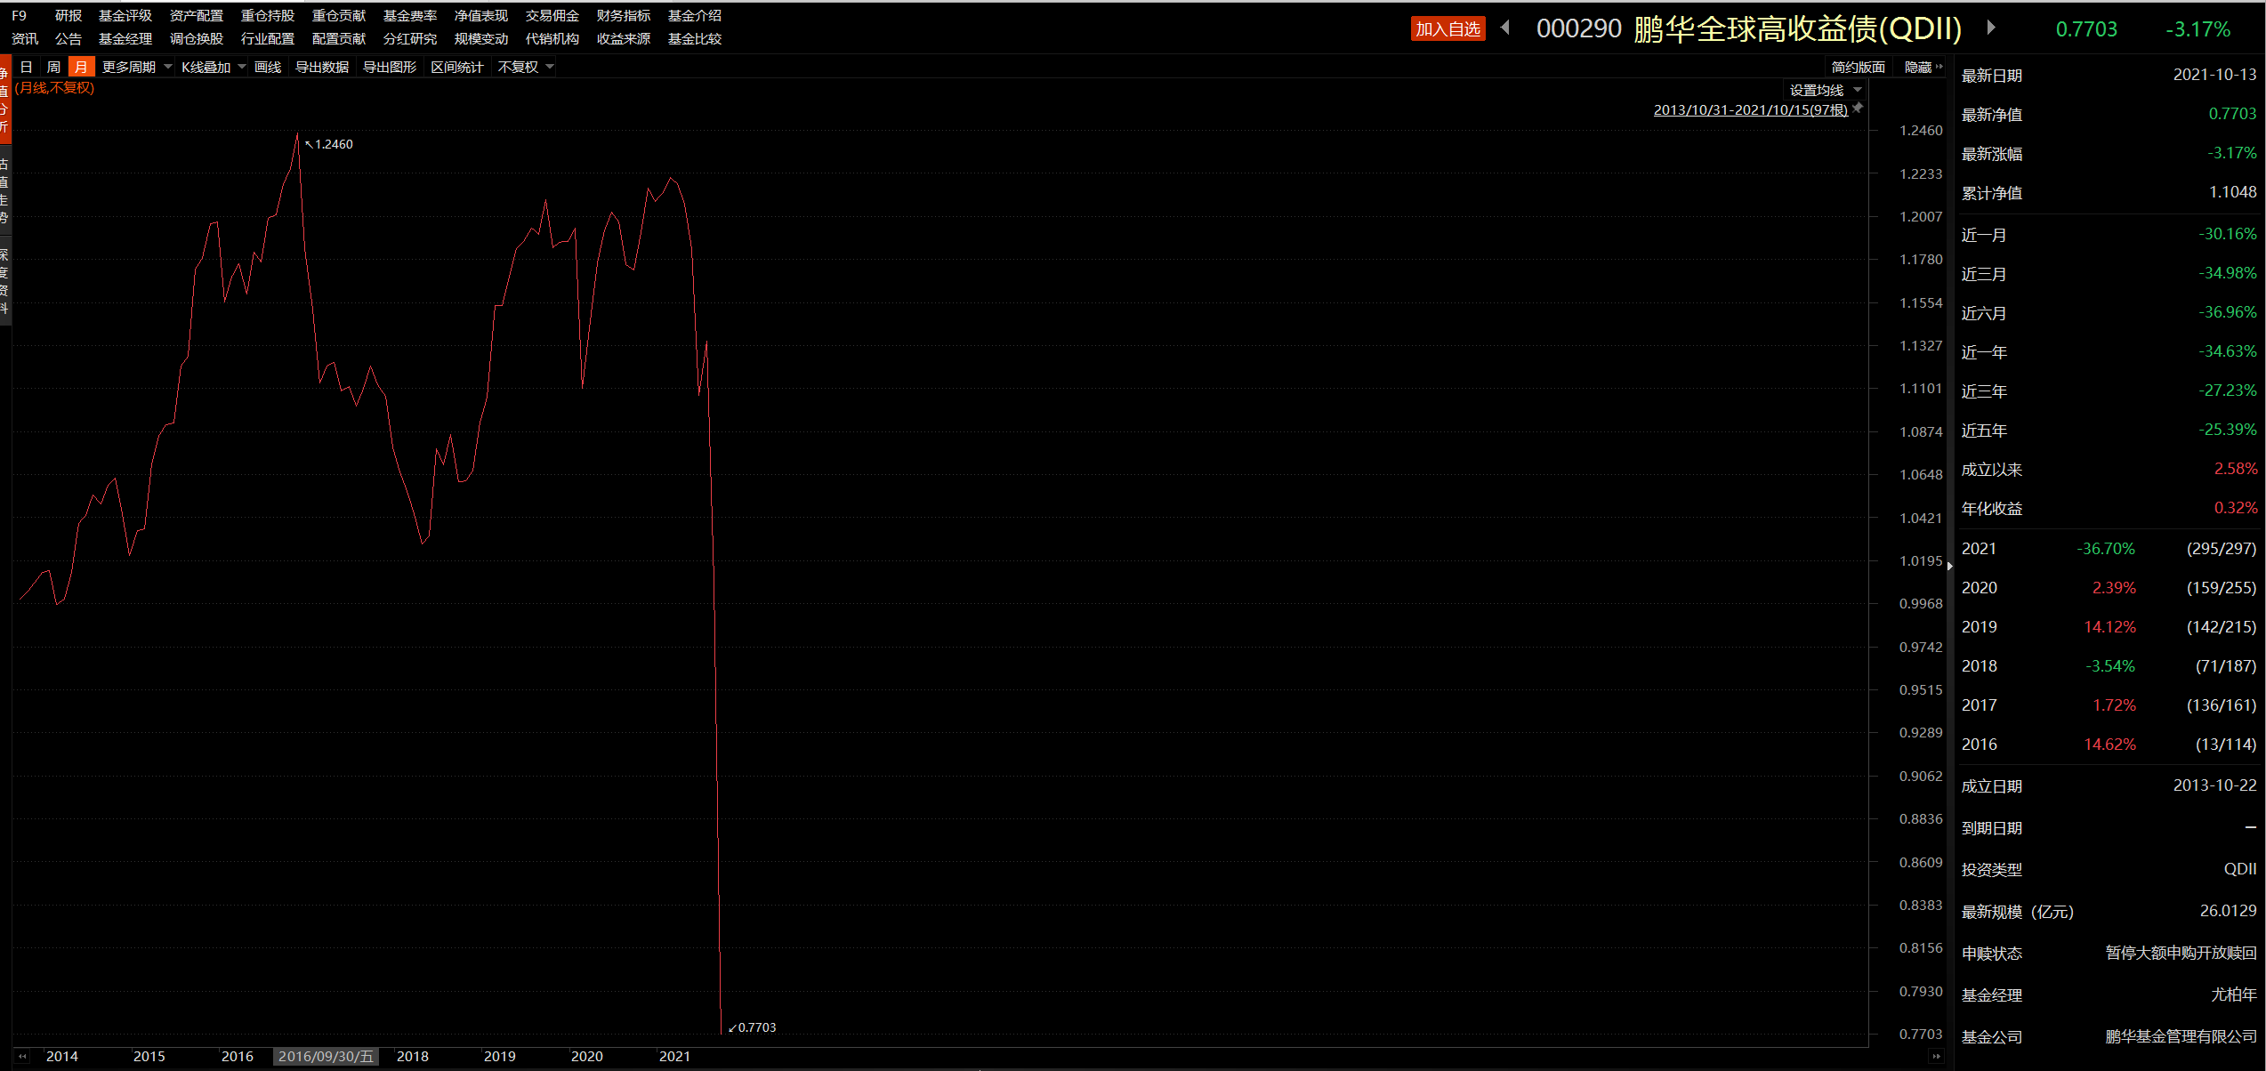This screenshot has height=1071, width=2266.
Task: Switch chart to daily 日 period
Action: (27, 68)
